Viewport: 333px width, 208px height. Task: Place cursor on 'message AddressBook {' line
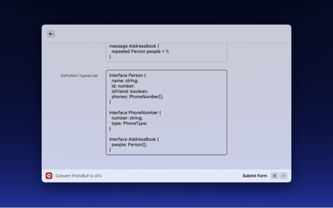pos(137,46)
